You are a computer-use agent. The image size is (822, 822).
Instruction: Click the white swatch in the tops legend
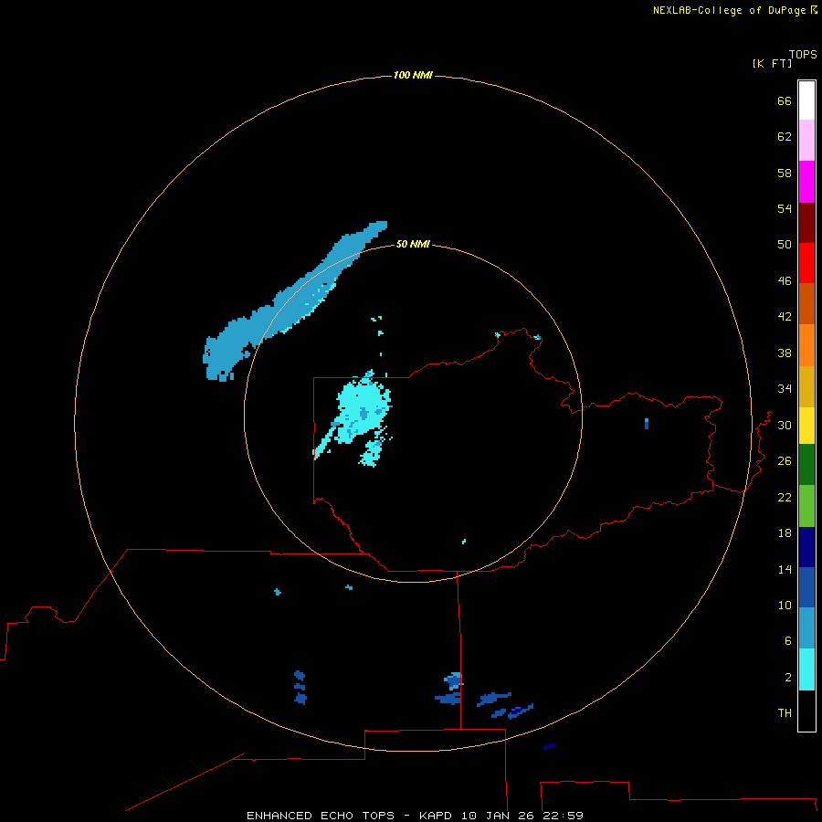pos(806,100)
